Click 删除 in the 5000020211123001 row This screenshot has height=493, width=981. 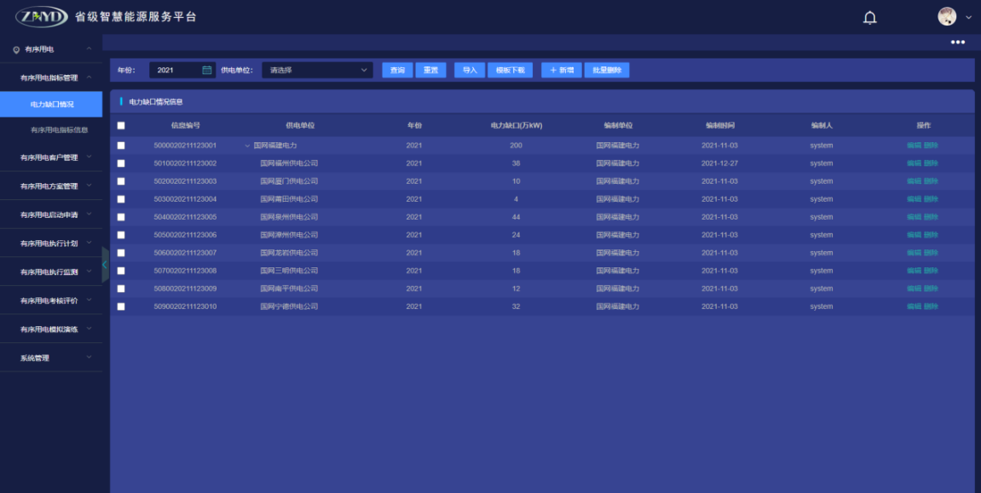[x=931, y=146]
